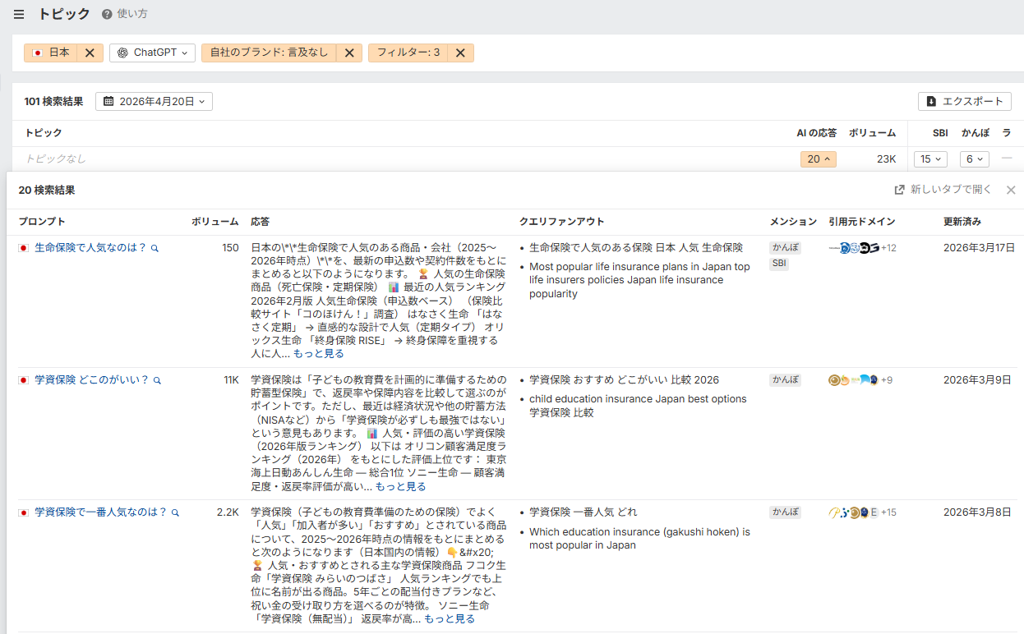Expand the かんぽ 6 dropdown

tap(974, 159)
